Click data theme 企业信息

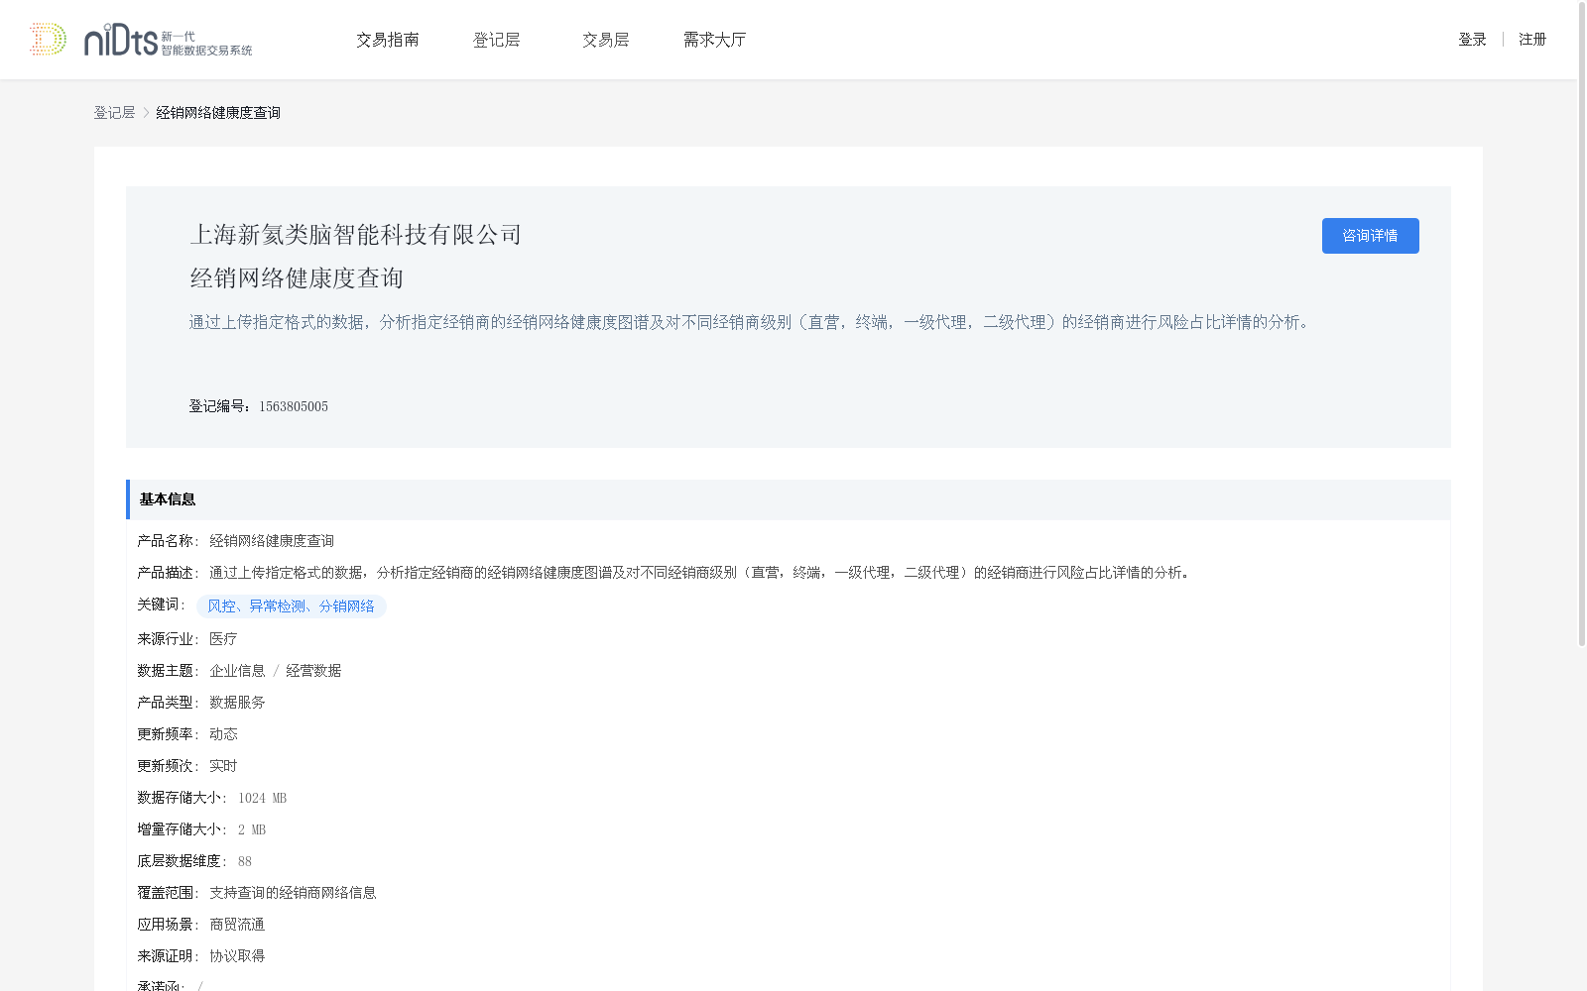point(237,671)
